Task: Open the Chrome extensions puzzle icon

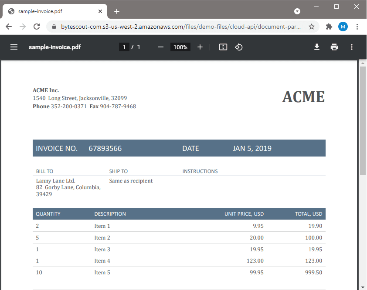Action: (329, 27)
